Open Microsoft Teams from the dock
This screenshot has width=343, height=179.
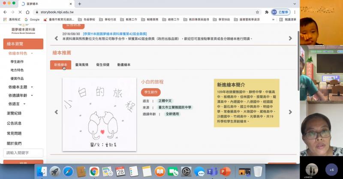click(x=212, y=171)
